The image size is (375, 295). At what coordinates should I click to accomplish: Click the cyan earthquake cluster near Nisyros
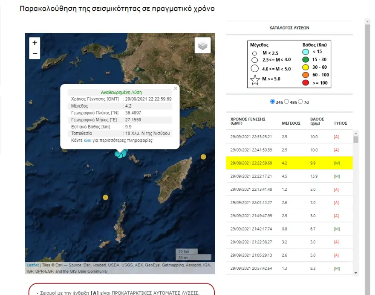(x=121, y=154)
